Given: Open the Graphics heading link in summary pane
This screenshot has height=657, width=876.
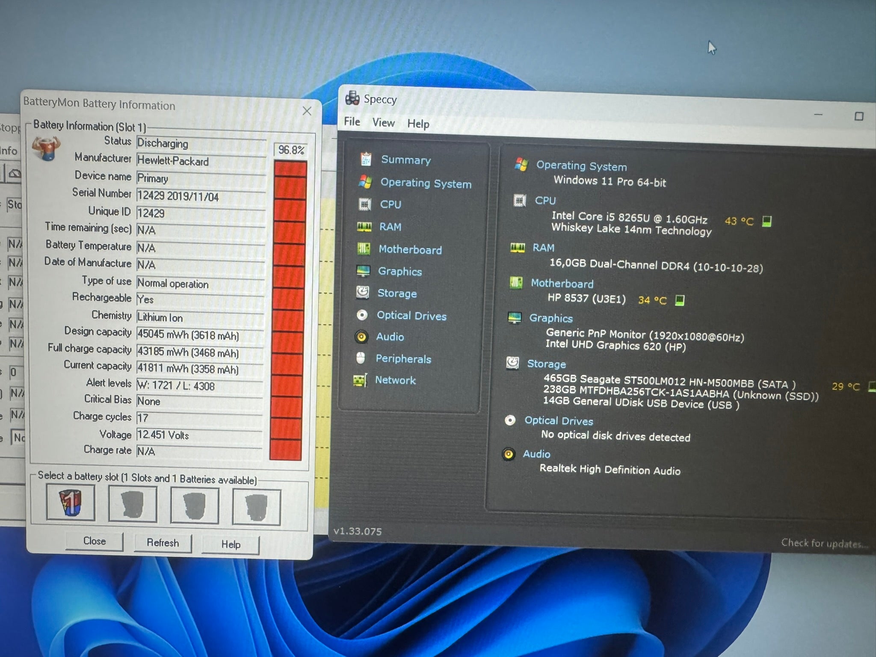Looking at the screenshot, I should (551, 318).
